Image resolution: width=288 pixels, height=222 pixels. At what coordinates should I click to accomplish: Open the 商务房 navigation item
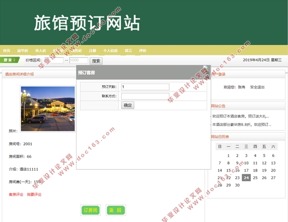[x=76, y=50]
